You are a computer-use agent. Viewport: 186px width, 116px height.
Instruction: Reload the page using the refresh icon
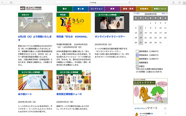129,2
